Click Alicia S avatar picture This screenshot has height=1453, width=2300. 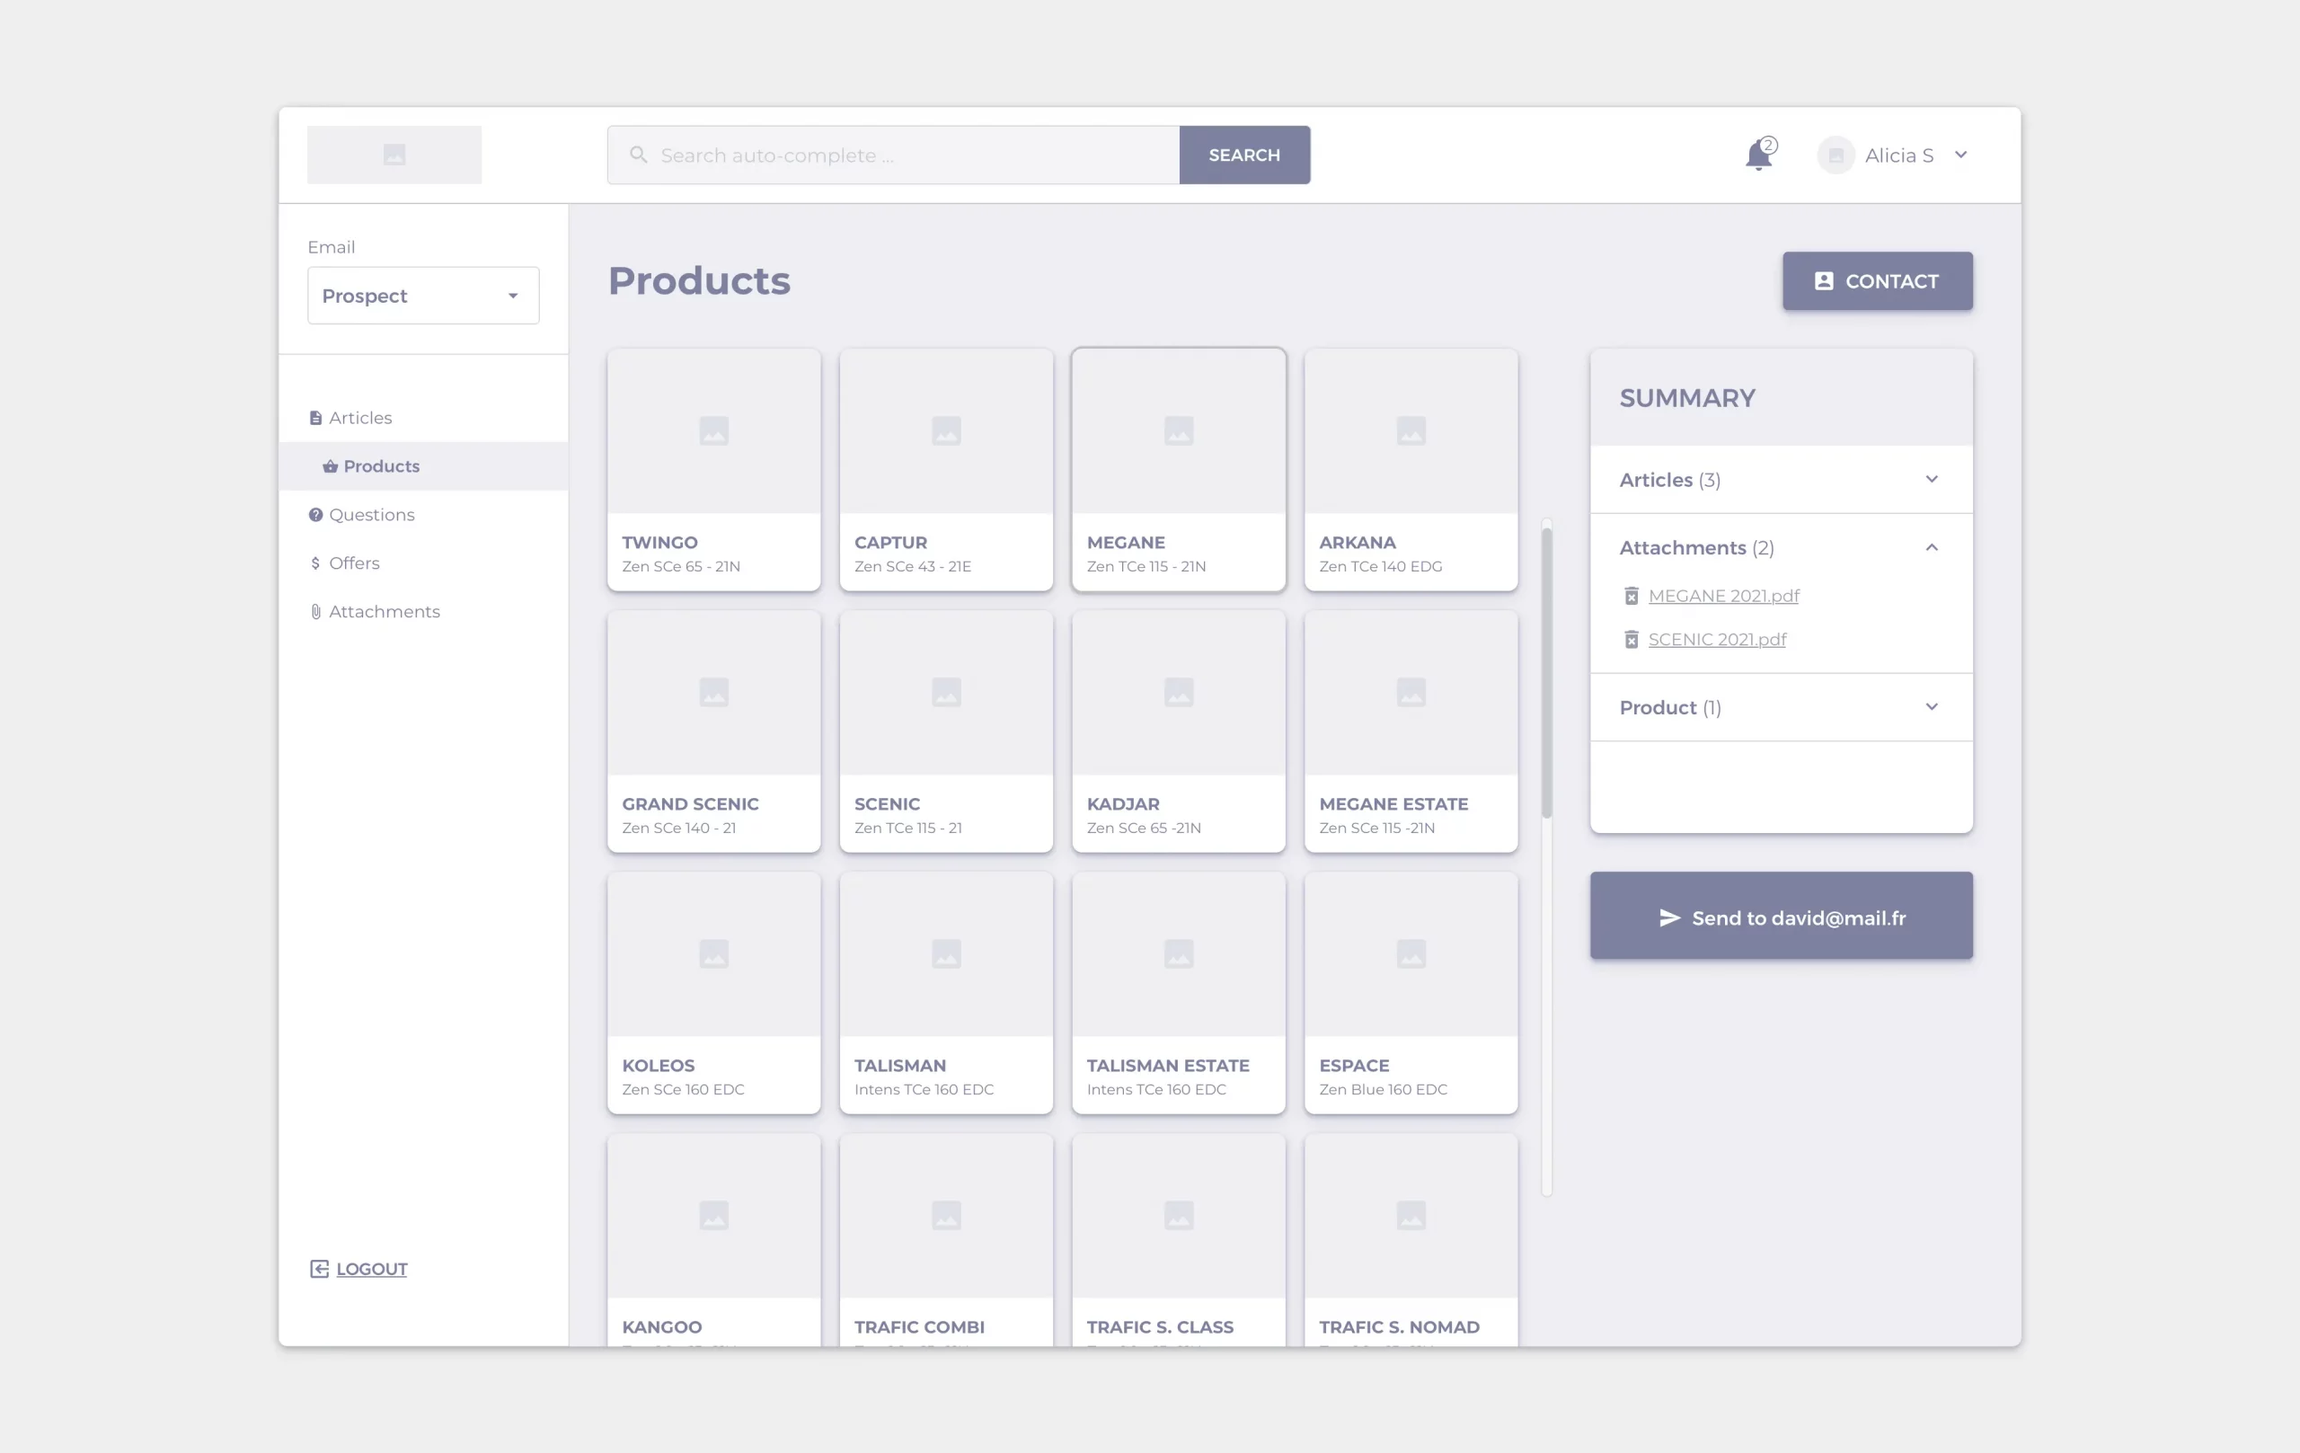(1835, 155)
